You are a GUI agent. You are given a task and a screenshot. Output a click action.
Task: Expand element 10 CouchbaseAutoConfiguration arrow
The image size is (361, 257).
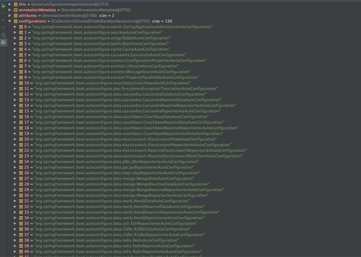click(15, 83)
